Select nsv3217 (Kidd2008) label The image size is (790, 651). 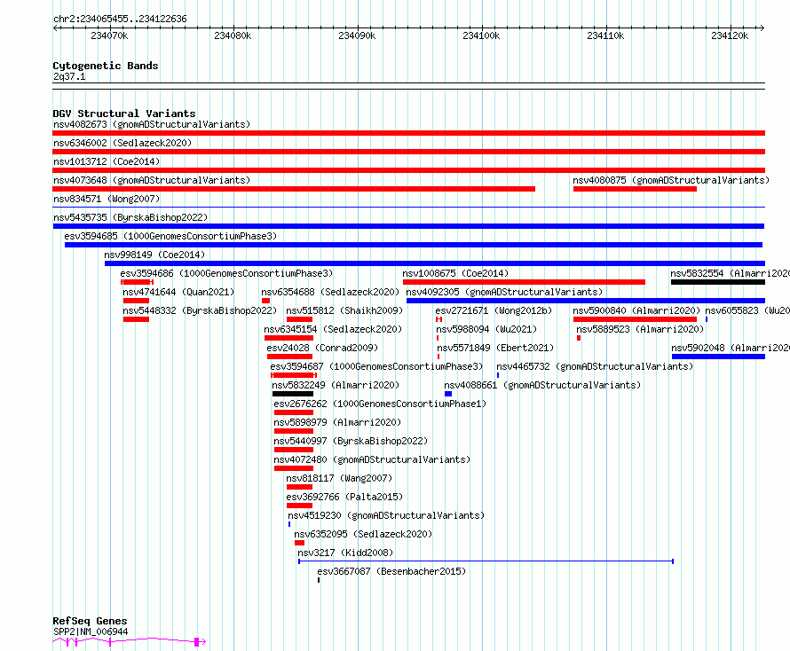click(345, 553)
